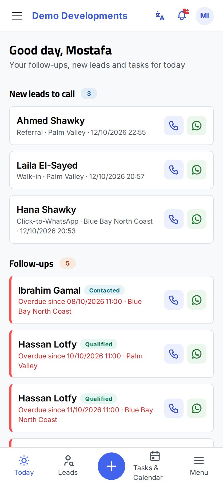Open the Menu tab in the bottom bar

[x=199, y=466]
